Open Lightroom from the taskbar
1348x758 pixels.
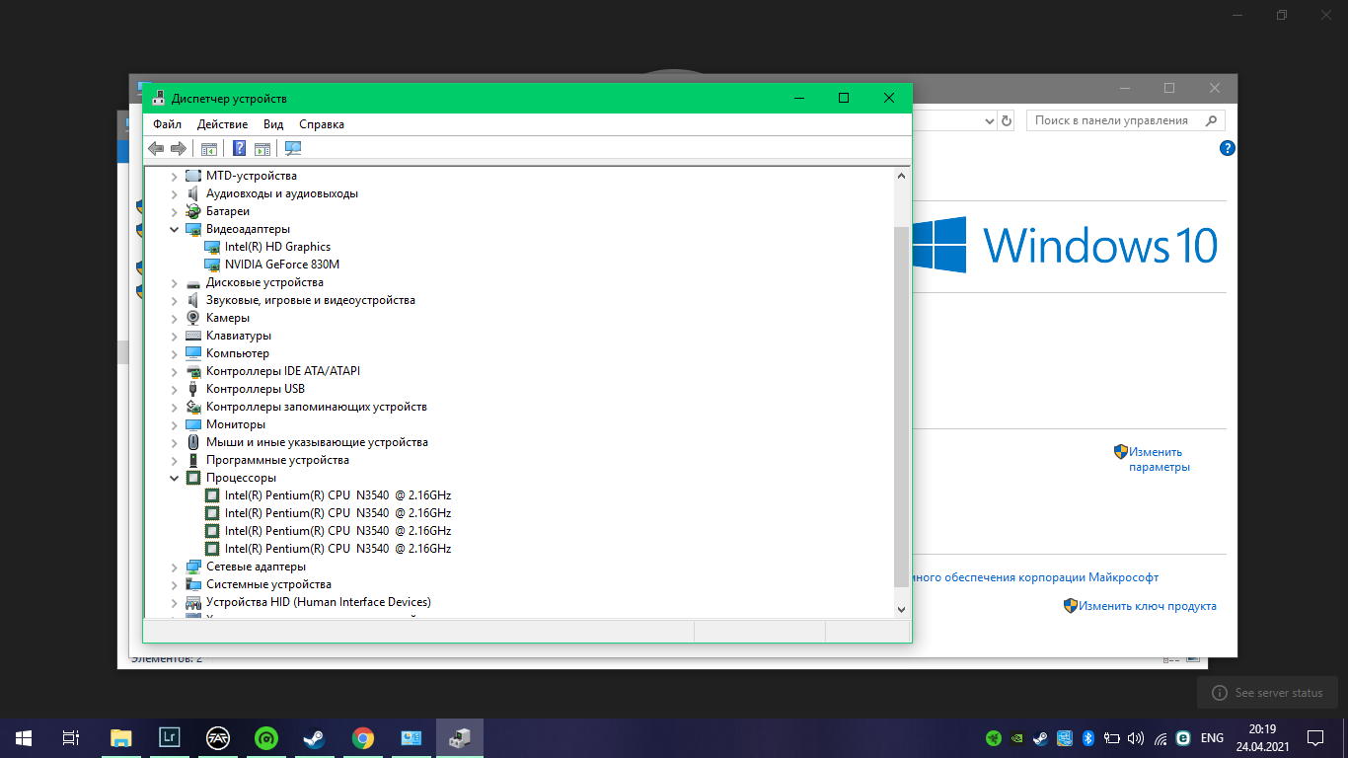169,737
